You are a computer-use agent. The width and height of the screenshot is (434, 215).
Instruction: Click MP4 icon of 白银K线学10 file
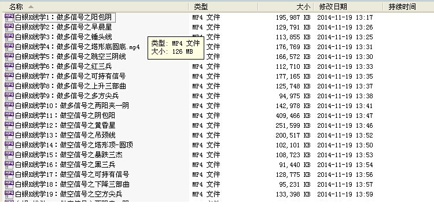[9, 106]
